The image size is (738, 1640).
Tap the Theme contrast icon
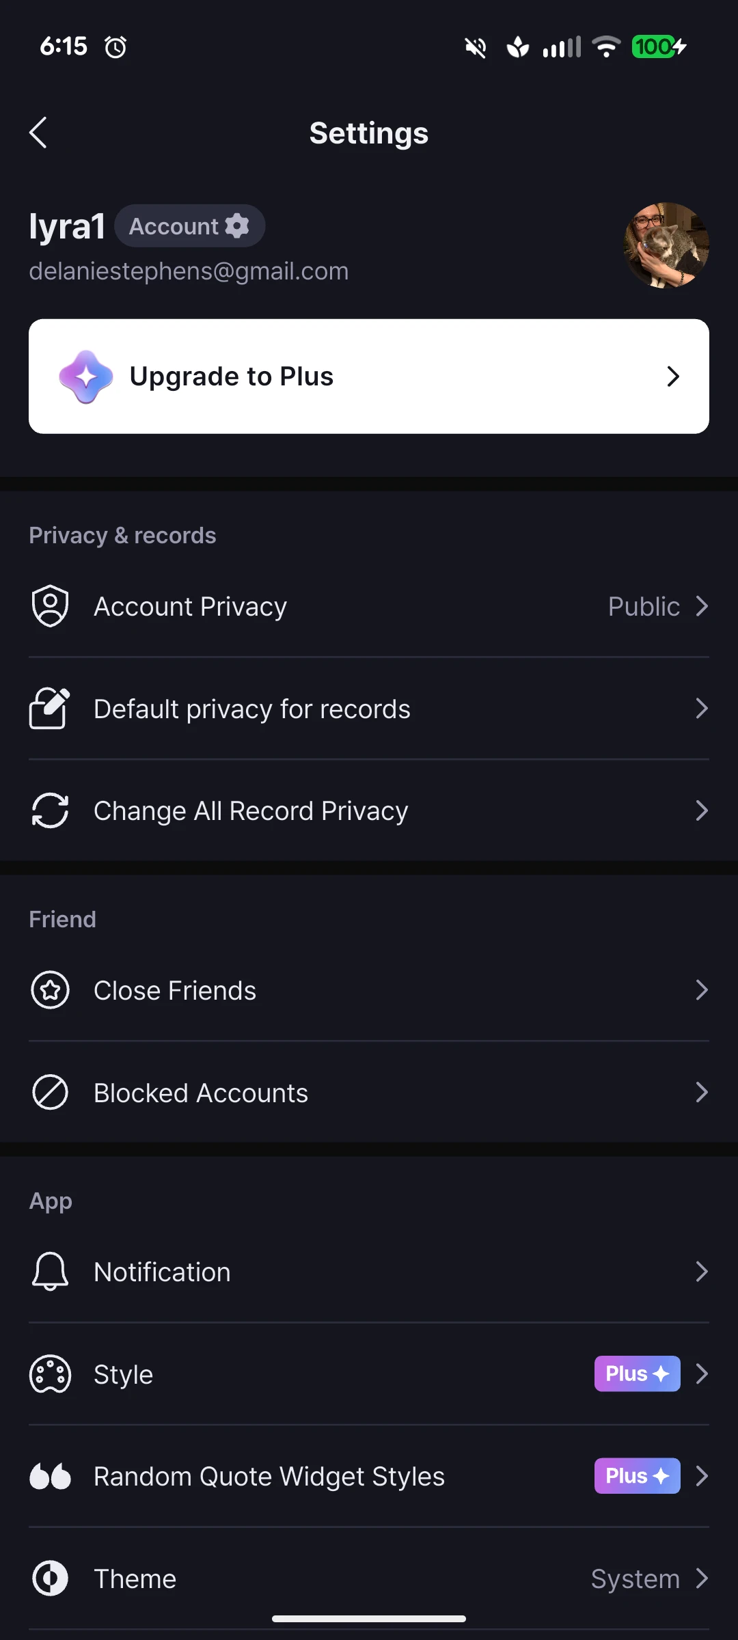[50, 1578]
